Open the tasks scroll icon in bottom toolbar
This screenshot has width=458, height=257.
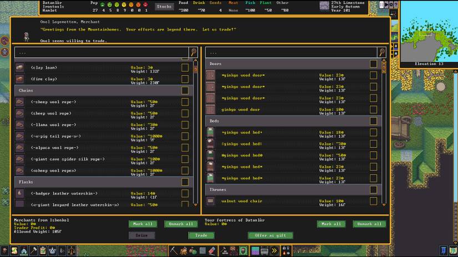click(14, 250)
